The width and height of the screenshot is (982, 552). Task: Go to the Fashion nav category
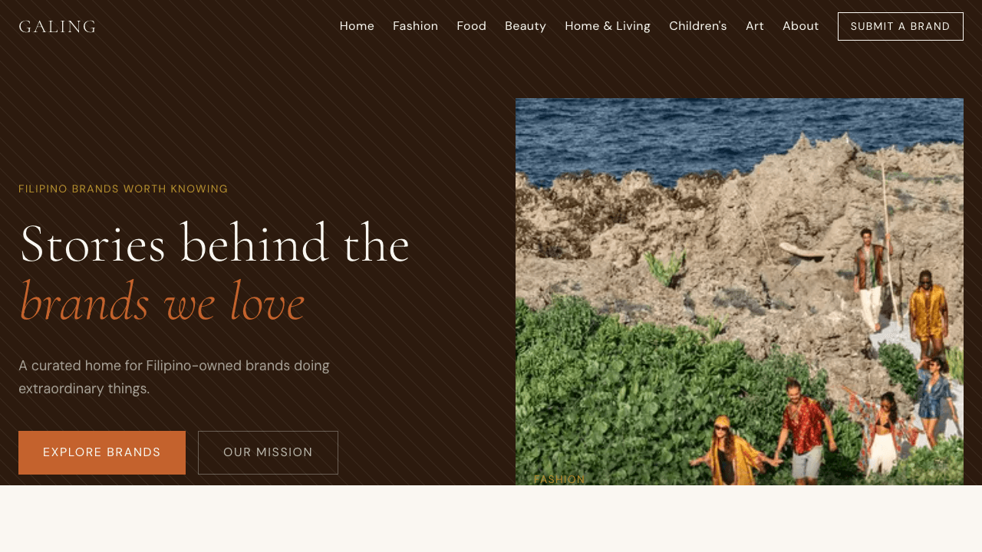(415, 26)
